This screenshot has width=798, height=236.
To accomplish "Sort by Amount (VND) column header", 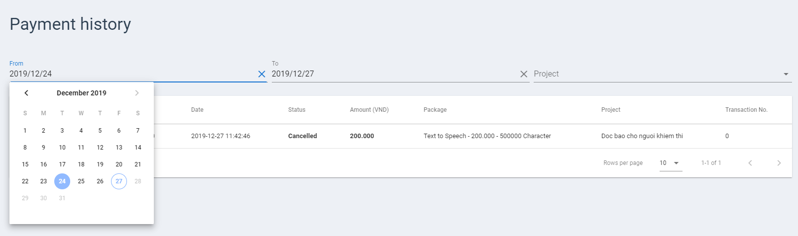I will pos(369,110).
